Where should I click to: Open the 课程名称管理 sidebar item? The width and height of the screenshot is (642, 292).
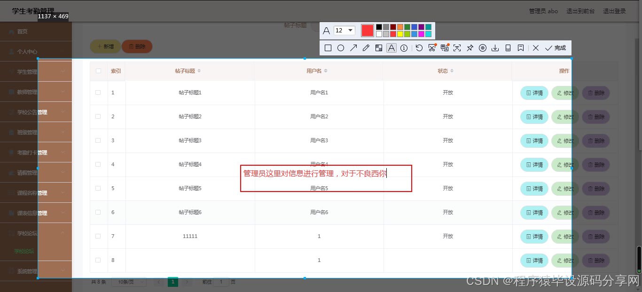pyautogui.click(x=36, y=193)
